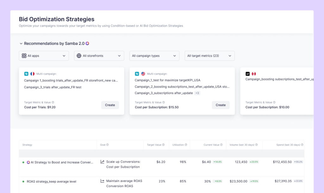Click the app icon on the French multi-campaign card

click(26, 73)
